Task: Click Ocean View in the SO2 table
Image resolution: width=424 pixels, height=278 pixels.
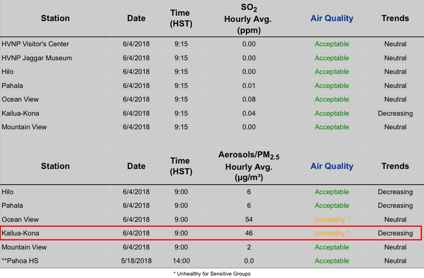Action: 20,99
